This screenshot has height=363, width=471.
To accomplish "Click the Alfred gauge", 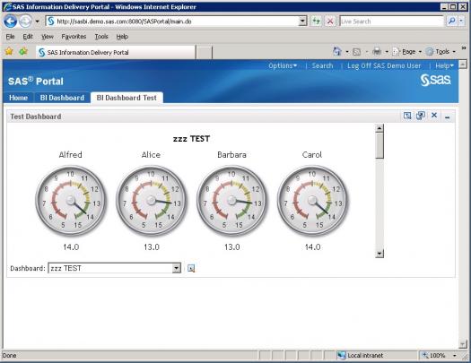I will click(x=71, y=201).
